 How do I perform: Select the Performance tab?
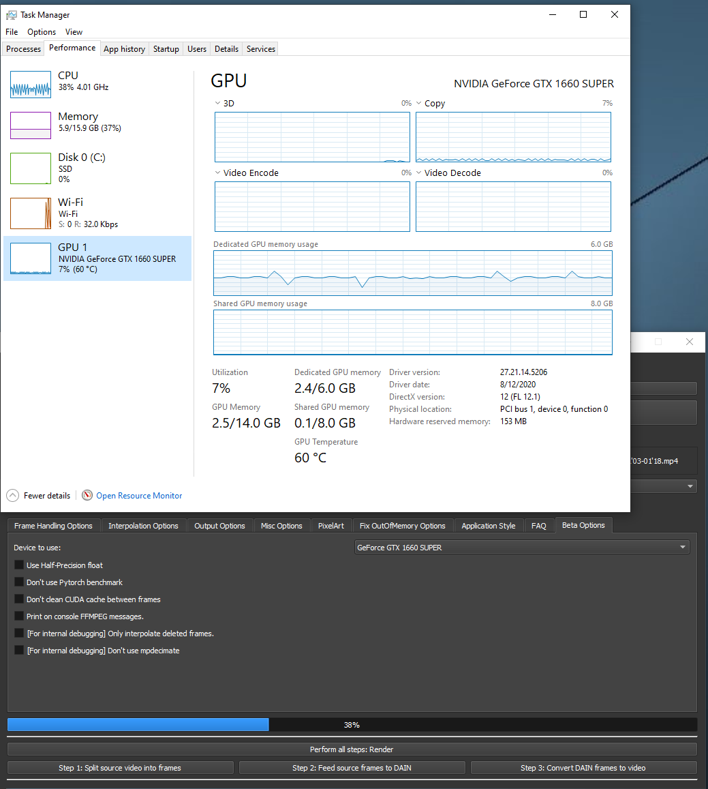[72, 48]
